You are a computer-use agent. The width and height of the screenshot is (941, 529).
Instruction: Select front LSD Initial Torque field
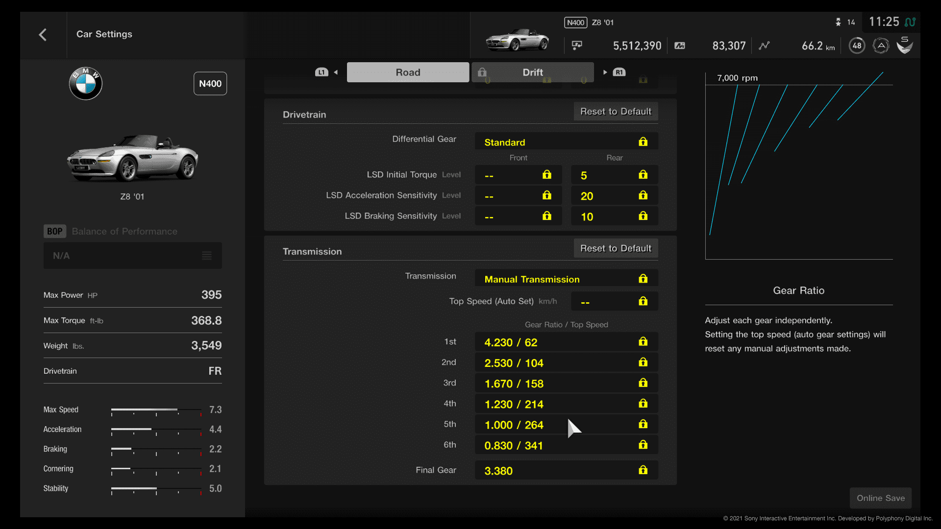(518, 175)
